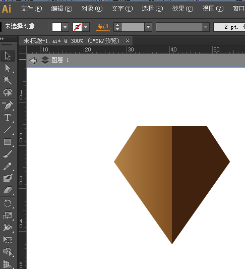
Task: Pick the Warp/Width tool
Action: [x=8, y=228]
